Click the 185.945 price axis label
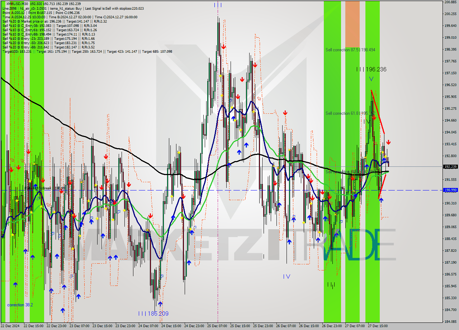 tap(450, 286)
